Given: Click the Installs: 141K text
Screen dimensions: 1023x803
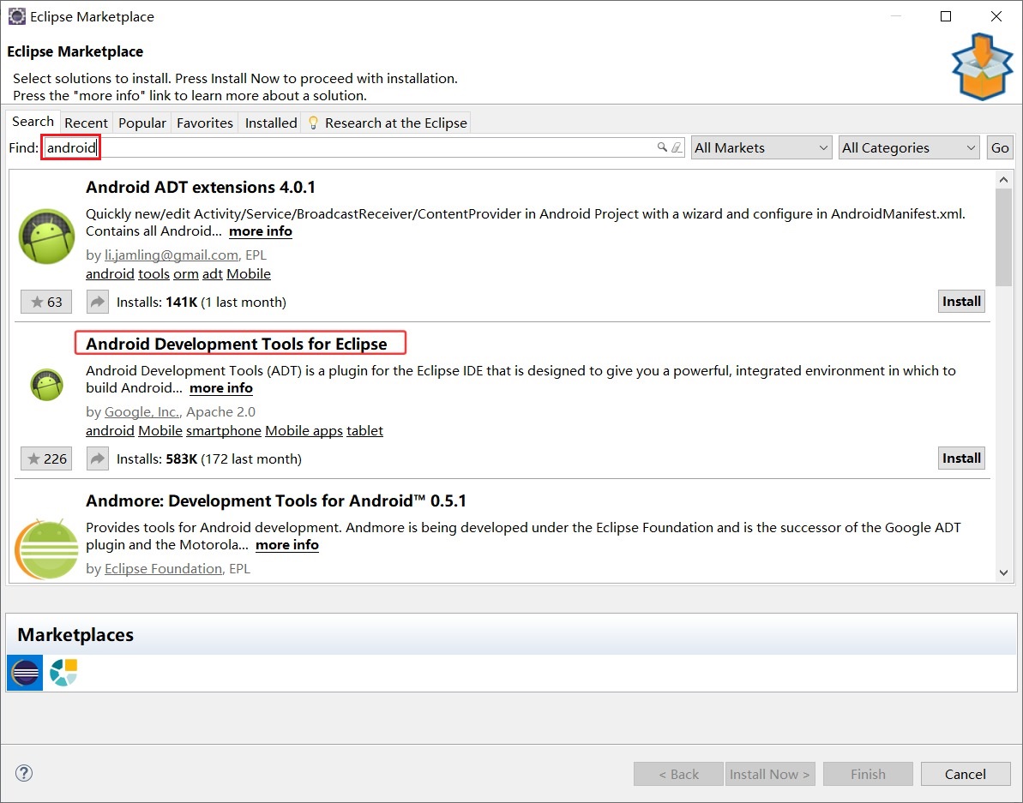Looking at the screenshot, I should tap(201, 302).
